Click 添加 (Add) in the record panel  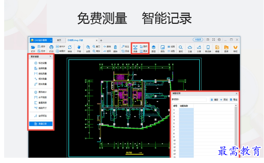224,99
